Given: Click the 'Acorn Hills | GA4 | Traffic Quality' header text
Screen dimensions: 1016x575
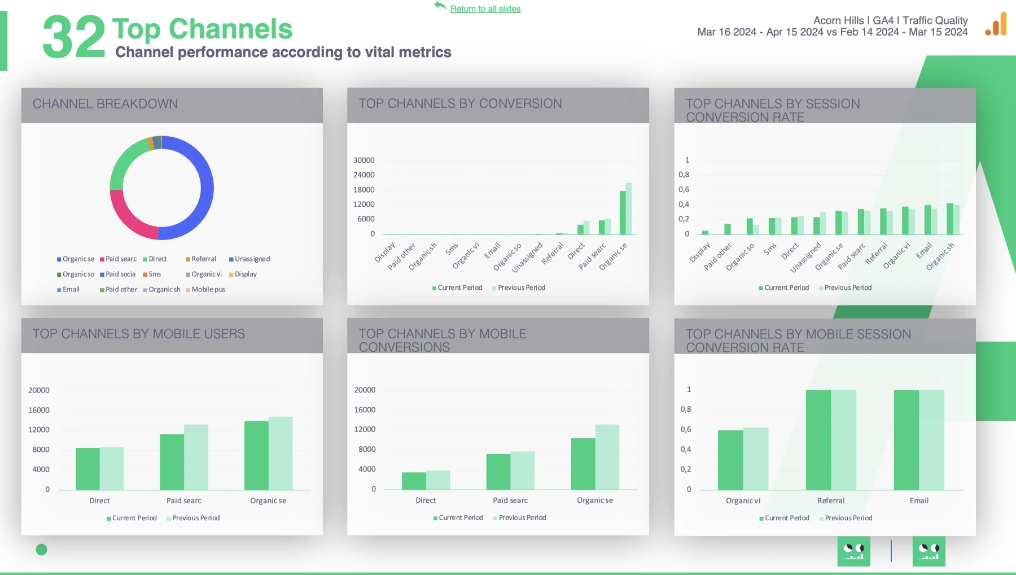Looking at the screenshot, I should click(891, 20).
